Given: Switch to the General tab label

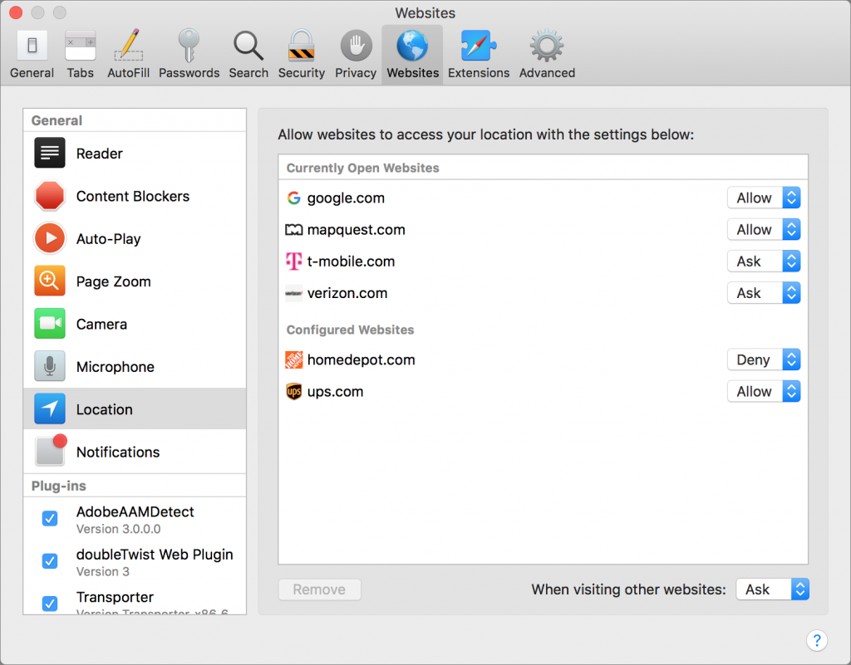Looking at the screenshot, I should click(32, 72).
